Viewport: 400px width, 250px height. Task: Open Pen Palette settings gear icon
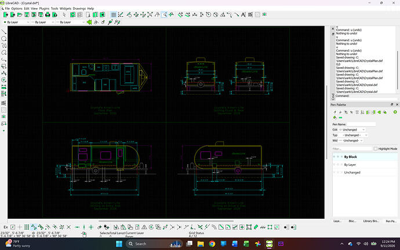point(395,112)
